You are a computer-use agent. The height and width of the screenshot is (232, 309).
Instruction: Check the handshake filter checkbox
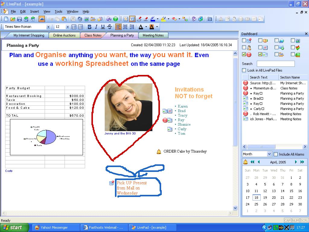[260, 40]
